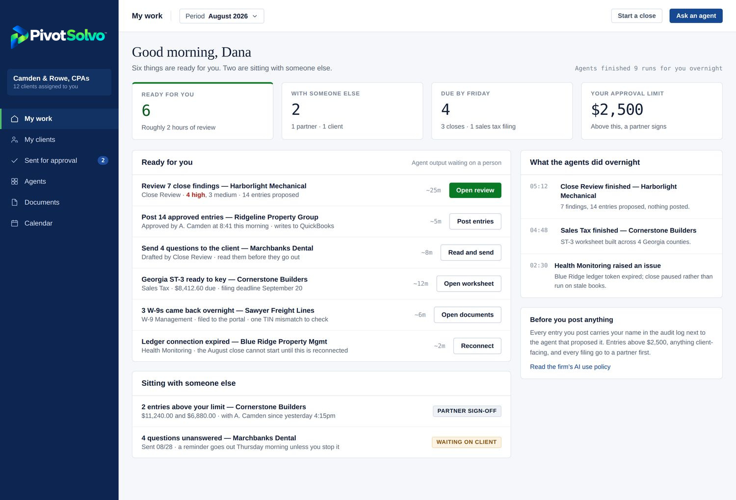Viewport: 736px width, 500px height.
Task: Click "Post 14 approved entries — Ridgeline Property Group"
Action: tap(230, 217)
